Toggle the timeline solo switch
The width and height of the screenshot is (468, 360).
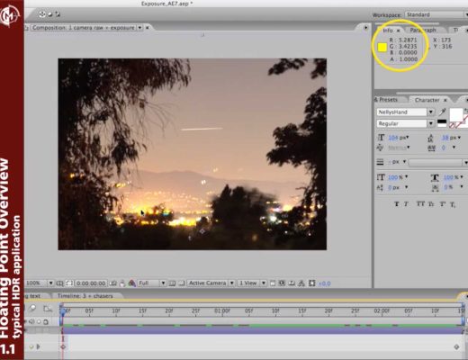[39, 322]
